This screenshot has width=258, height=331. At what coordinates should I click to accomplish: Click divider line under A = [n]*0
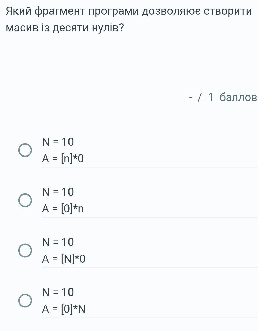point(150,167)
